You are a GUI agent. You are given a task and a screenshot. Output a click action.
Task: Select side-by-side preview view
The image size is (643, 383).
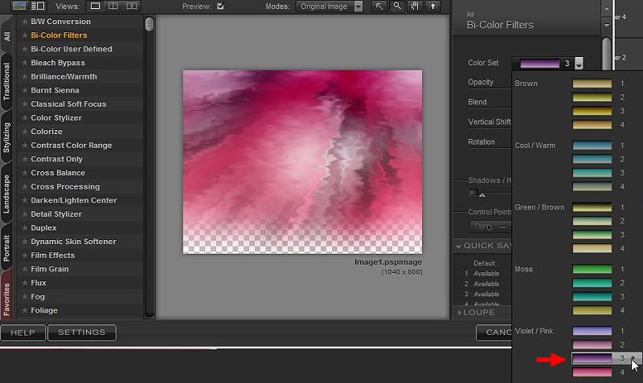pos(132,6)
